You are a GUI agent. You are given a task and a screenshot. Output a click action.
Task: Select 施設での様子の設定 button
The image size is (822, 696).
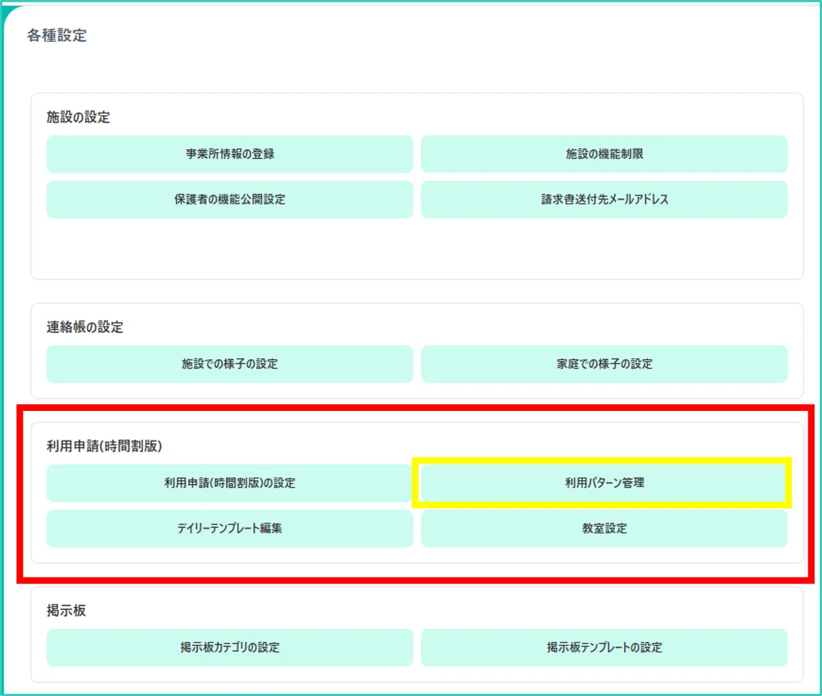pos(229,364)
